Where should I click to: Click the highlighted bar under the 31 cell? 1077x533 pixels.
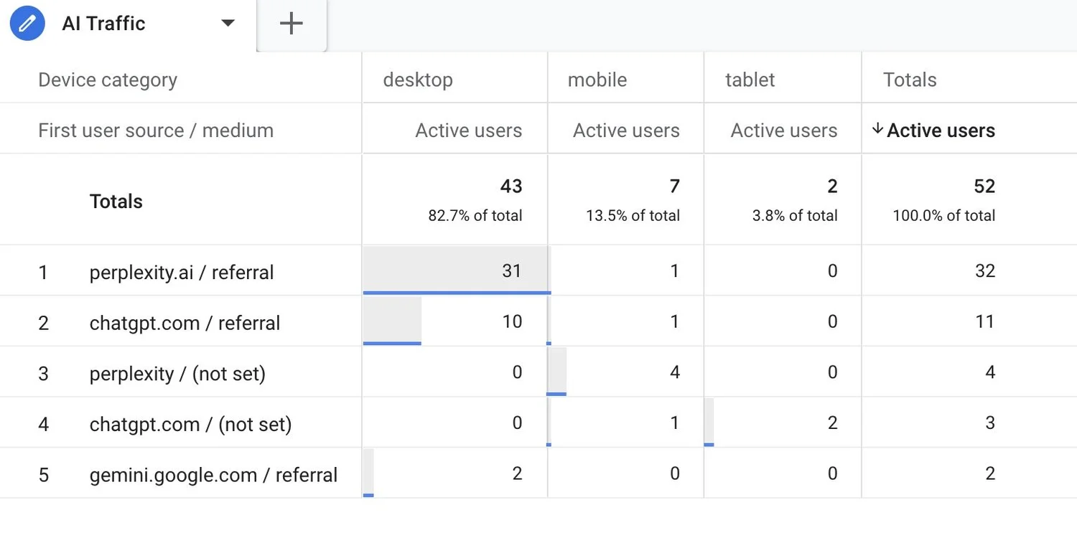tap(457, 293)
